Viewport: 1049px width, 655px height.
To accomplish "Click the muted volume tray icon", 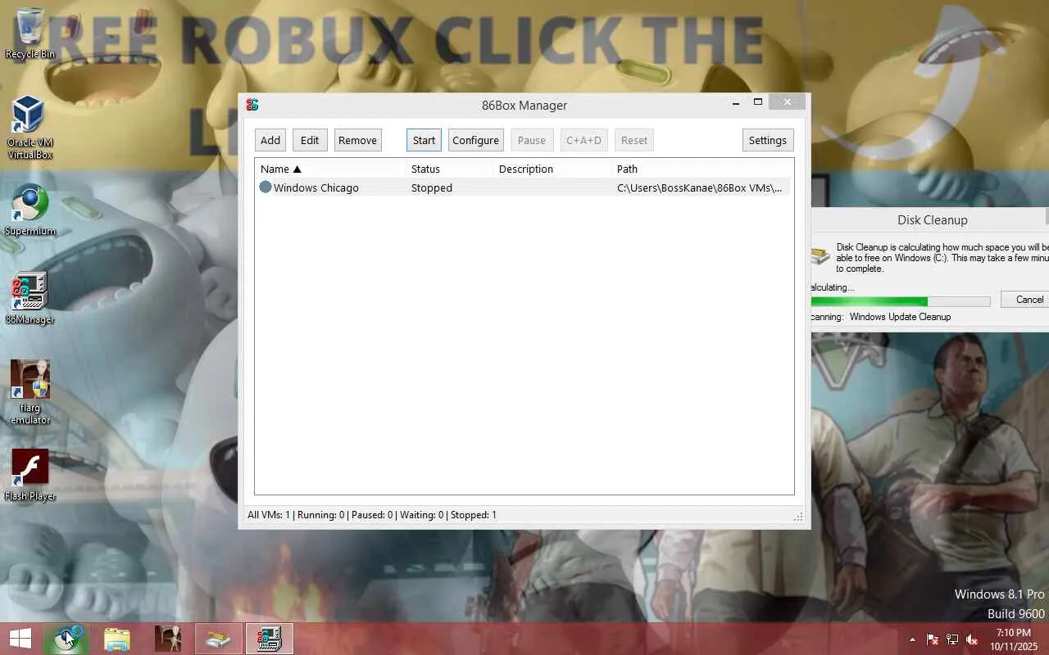I will pos(972,639).
